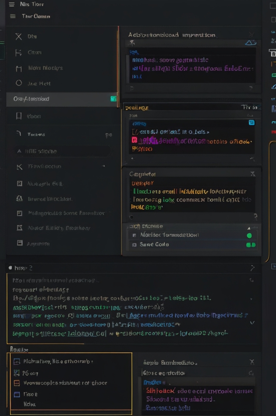
Task: Click the warning triangle icon in sidebar
Action: coord(19,199)
